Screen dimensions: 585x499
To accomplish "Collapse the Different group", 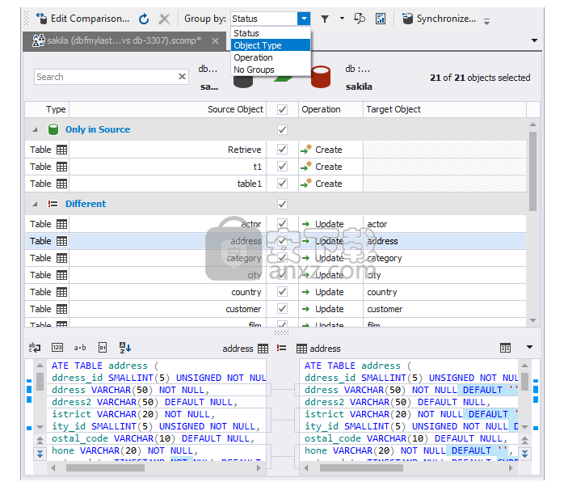I will pos(35,204).
